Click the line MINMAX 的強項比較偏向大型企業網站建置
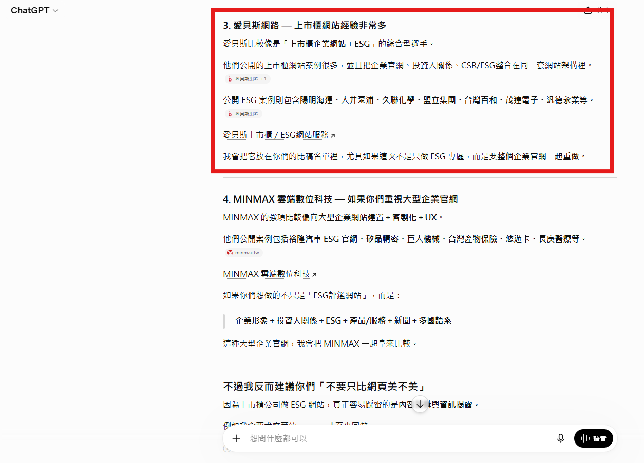This screenshot has width=644, height=463. point(333,217)
